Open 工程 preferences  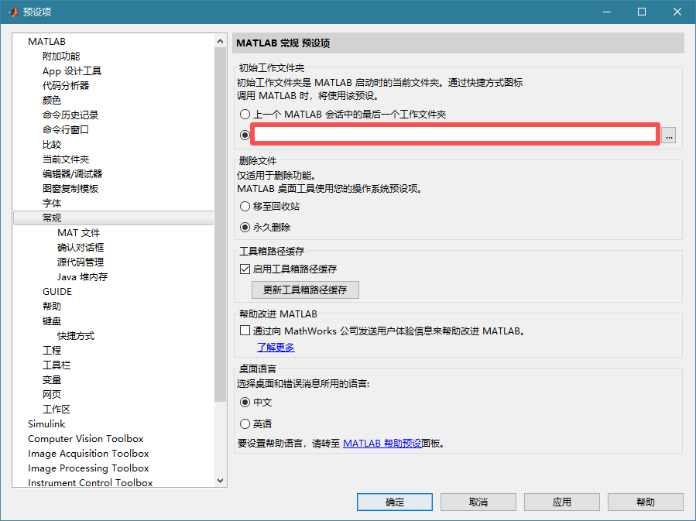[52, 350]
